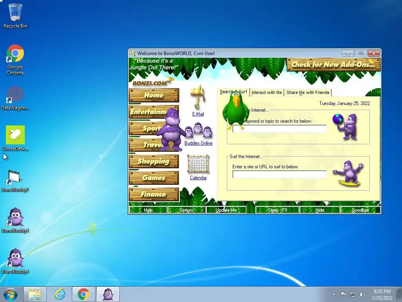Open Internet Explorer from the taskbar
The image size is (402, 302).
click(x=59, y=294)
